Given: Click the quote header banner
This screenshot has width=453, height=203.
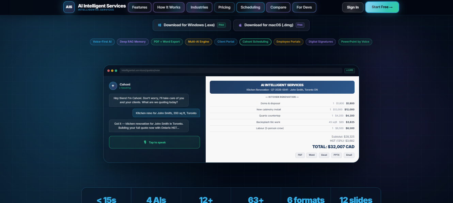Looking at the screenshot, I should (x=282, y=87).
